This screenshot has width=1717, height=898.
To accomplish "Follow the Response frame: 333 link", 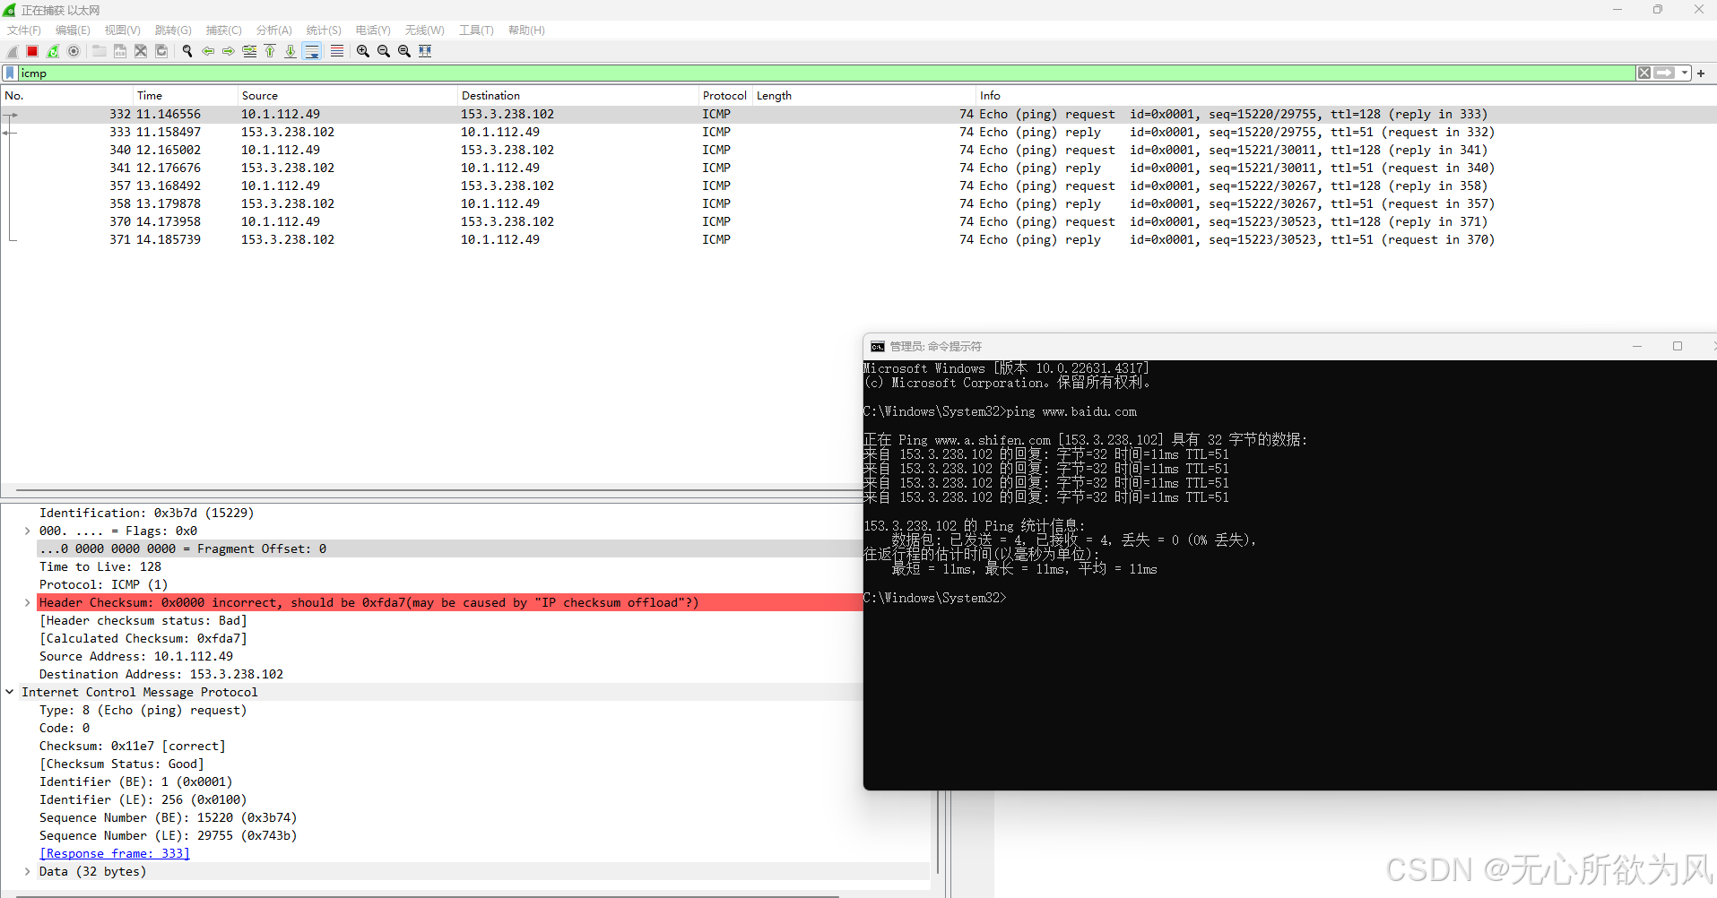I will (115, 854).
